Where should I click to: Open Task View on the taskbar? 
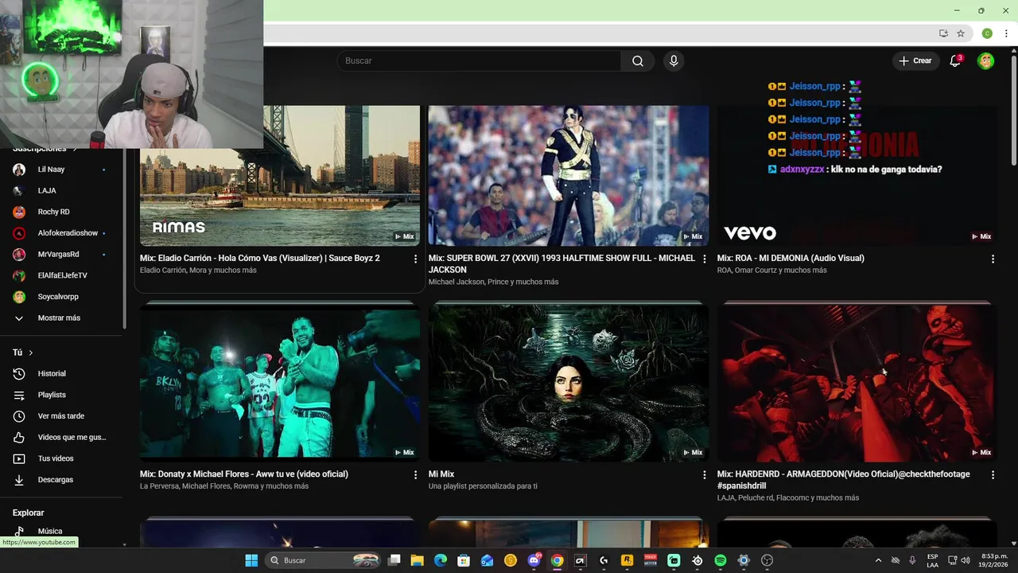[x=394, y=560]
